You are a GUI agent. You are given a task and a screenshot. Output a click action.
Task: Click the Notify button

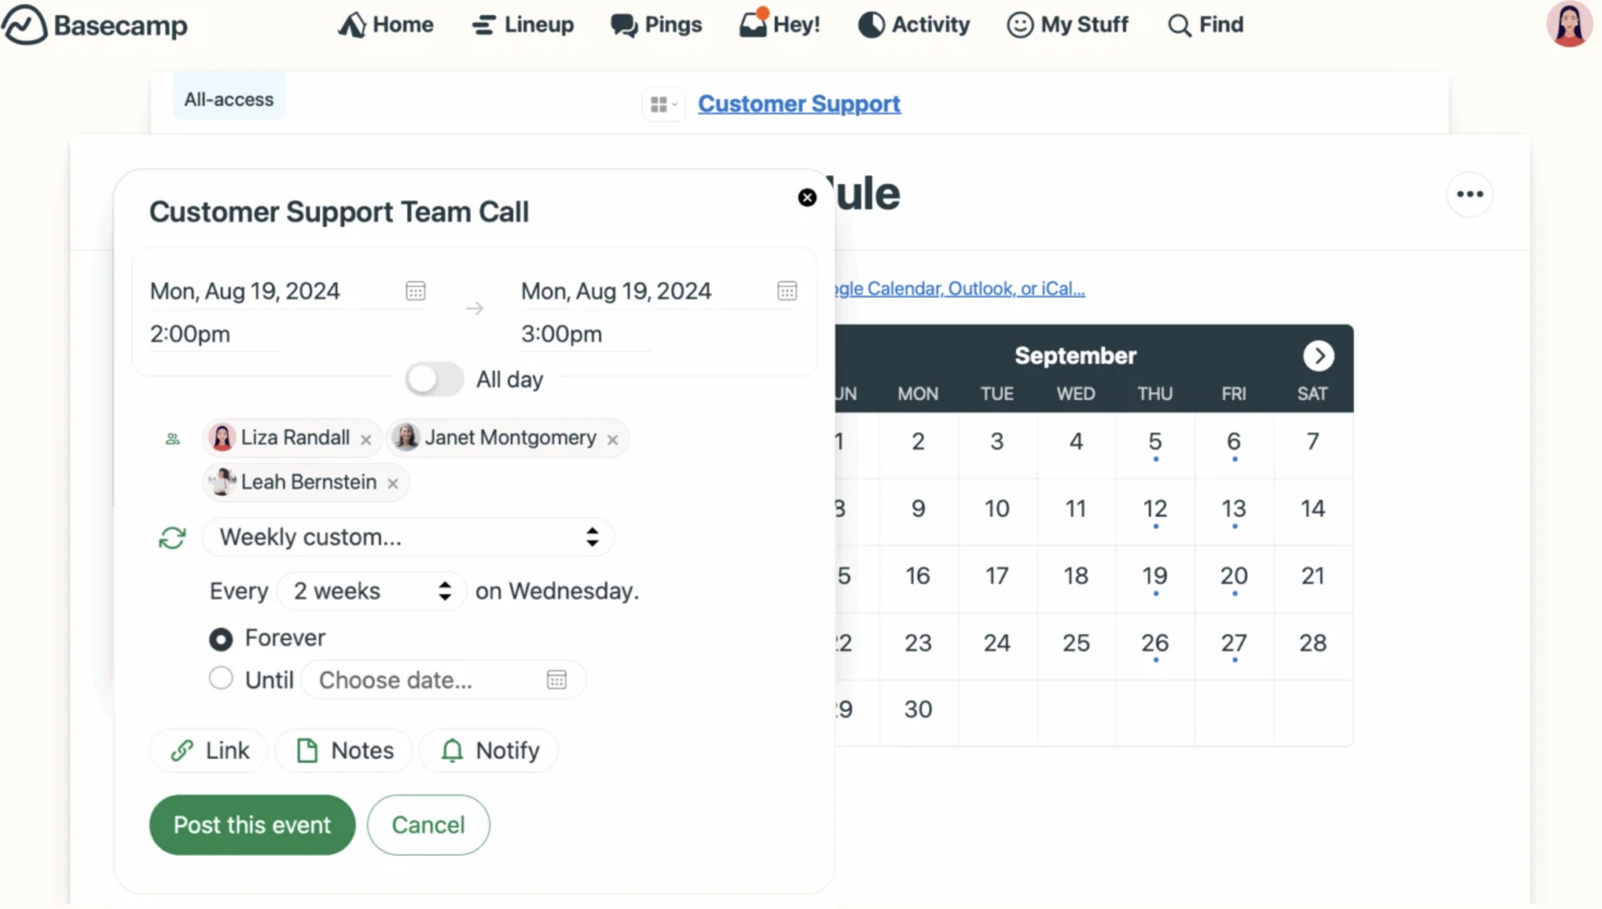point(490,750)
